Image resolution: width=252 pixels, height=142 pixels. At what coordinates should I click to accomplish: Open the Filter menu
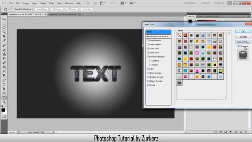pyautogui.click(x=52, y=3)
